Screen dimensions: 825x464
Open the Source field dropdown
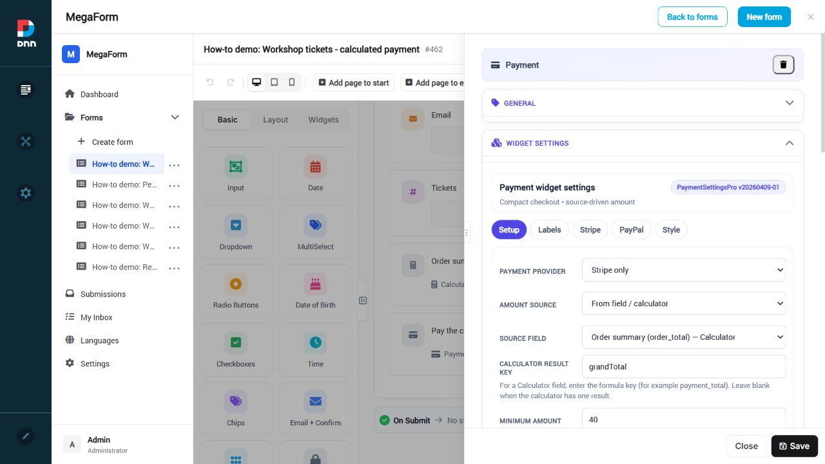pos(684,337)
